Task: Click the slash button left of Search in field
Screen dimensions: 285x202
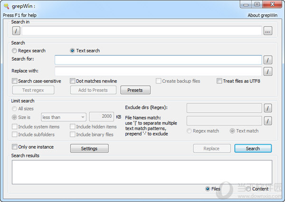Action: [x=16, y=31]
